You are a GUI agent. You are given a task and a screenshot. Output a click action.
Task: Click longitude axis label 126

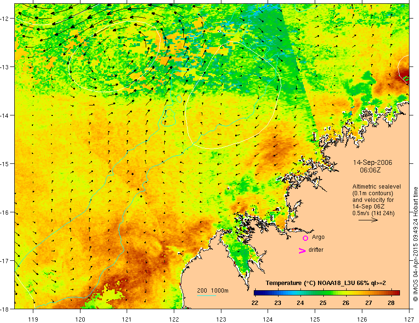[x=362, y=319]
